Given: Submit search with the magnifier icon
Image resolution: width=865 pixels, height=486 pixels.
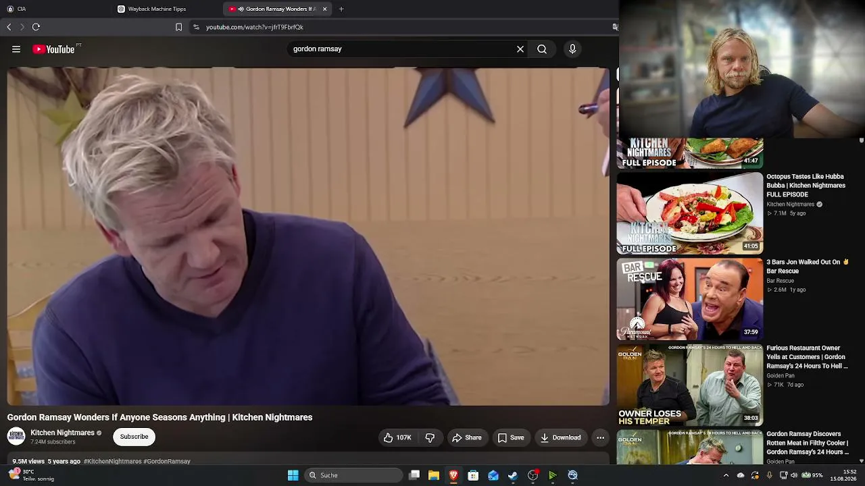Looking at the screenshot, I should 542,49.
